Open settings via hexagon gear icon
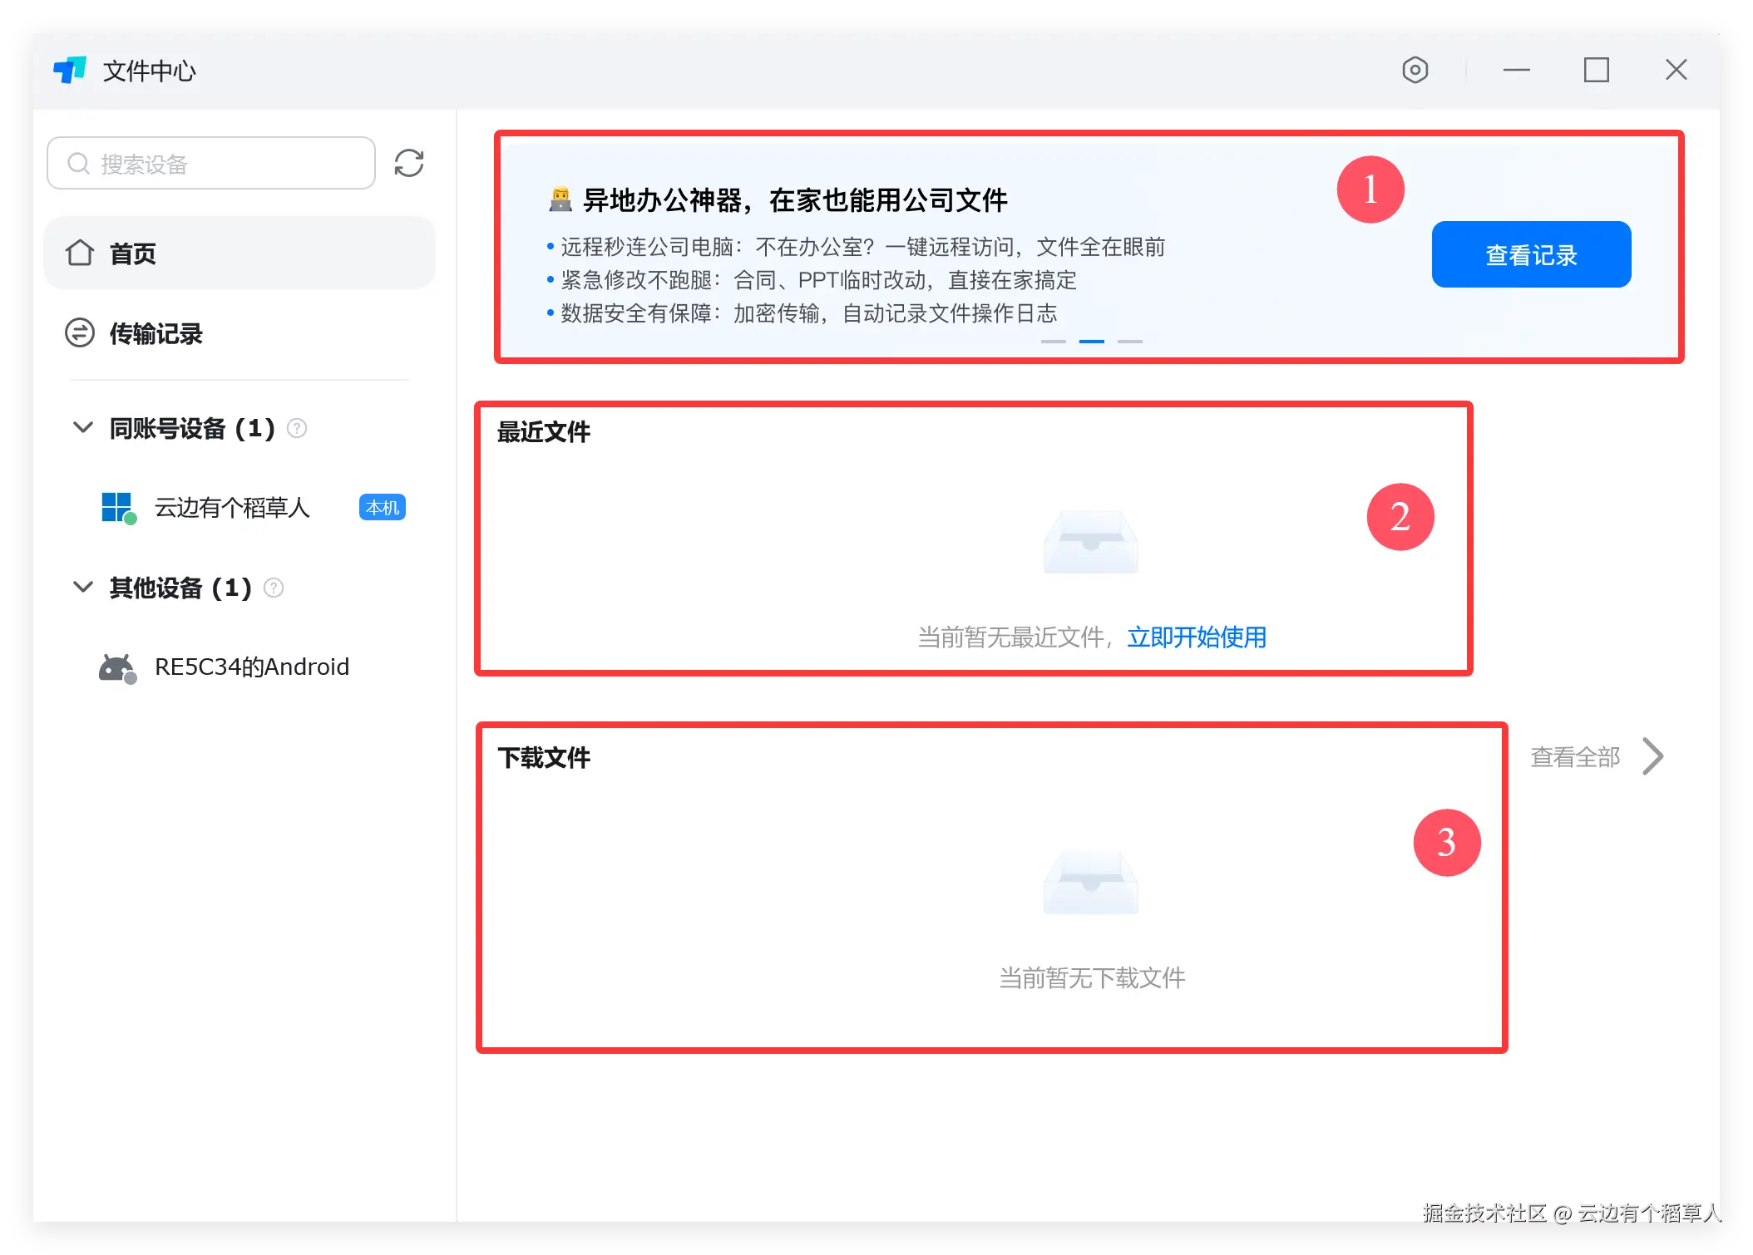 [x=1415, y=70]
